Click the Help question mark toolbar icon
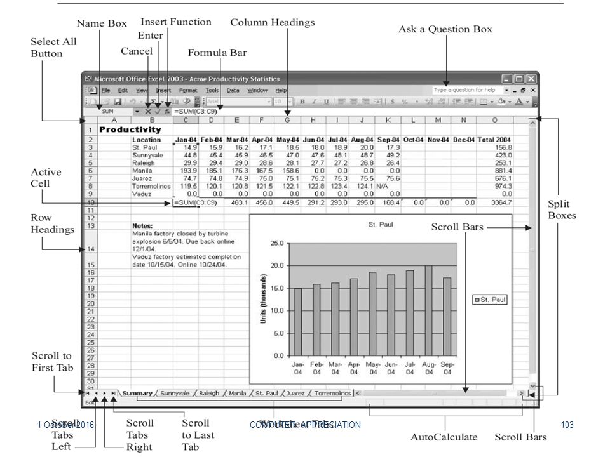This screenshot has height=457, width=610. pos(186,102)
